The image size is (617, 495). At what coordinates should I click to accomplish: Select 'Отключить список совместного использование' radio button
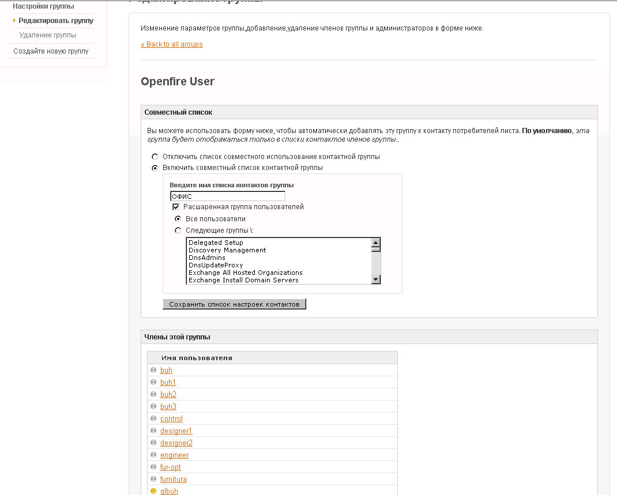155,157
